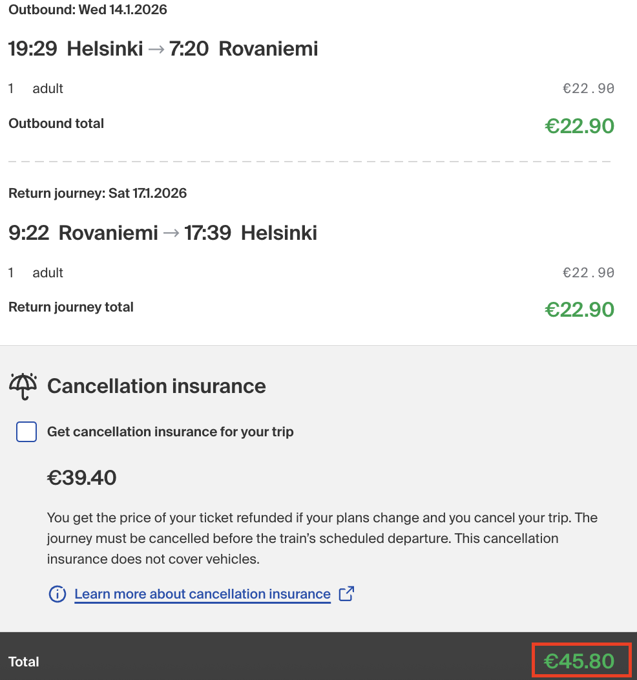Click the 19:29 Helsinki departure time
This screenshot has width=637, height=680.
(x=33, y=49)
